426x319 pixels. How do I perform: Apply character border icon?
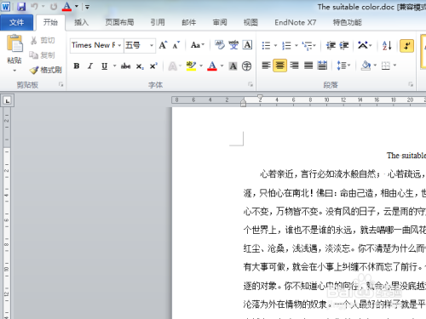247,45
